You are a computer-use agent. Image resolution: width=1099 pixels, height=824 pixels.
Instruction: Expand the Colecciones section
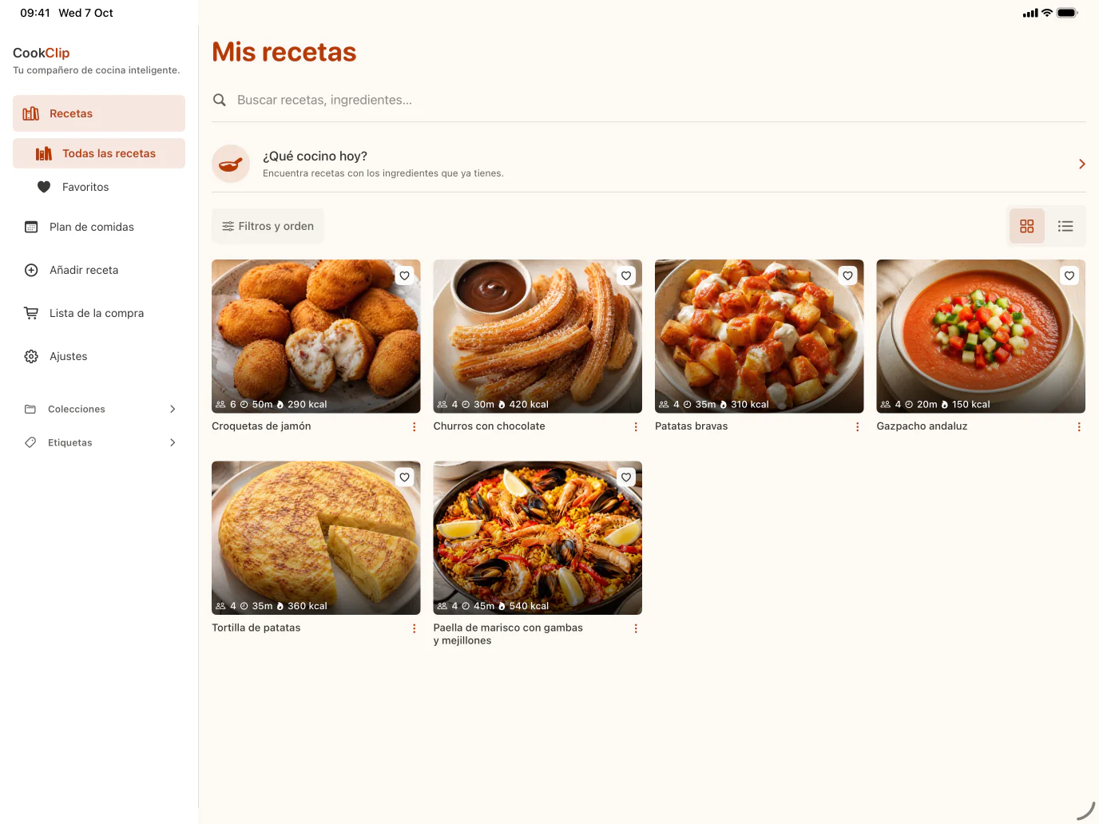coord(99,409)
